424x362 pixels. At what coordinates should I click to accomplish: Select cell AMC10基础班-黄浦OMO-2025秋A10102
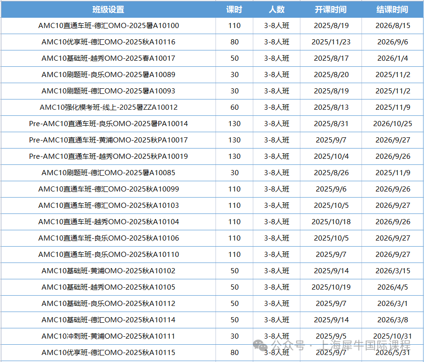coord(108,271)
